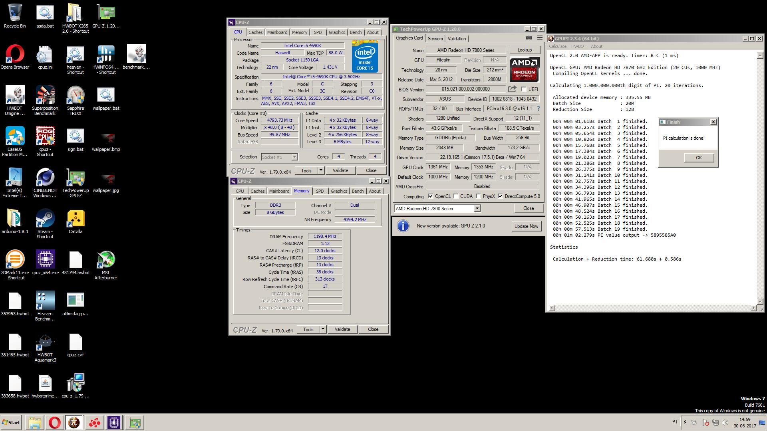Click the GPU-Z screenshot camera icon
The width and height of the screenshot is (767, 431).
529,38
